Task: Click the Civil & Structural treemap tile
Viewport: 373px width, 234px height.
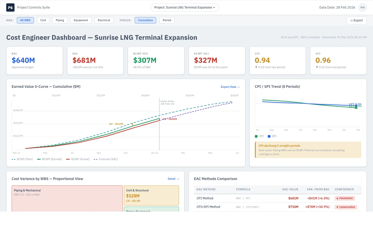Action: coord(151,196)
